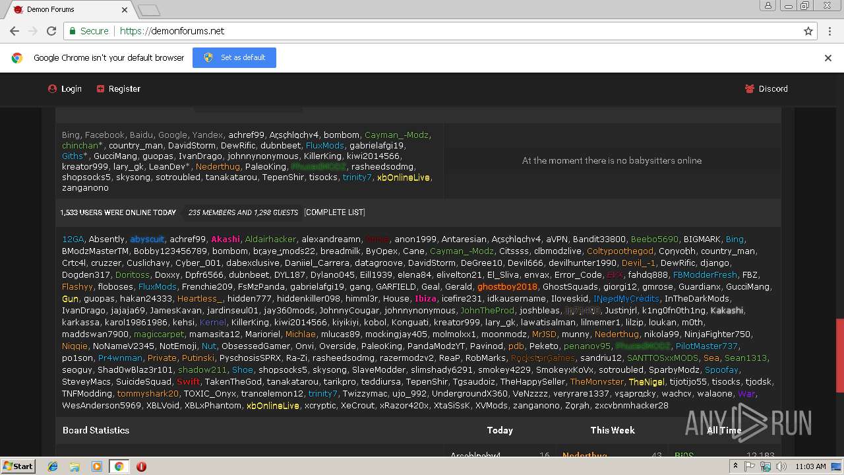Open user profile Michlae
This screenshot has width=844, height=475.
pos(300,334)
